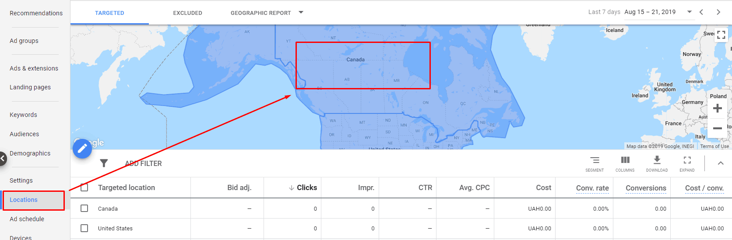Image resolution: width=732 pixels, height=240 pixels.
Task: Sort by CTR column header
Action: pos(425,187)
